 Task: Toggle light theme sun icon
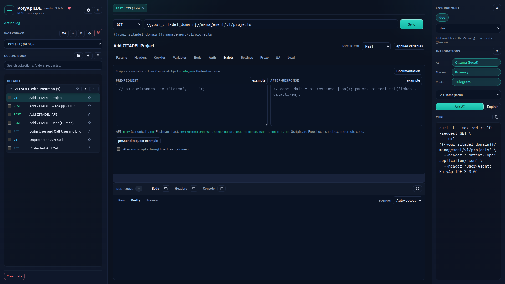[x=98, y=10]
